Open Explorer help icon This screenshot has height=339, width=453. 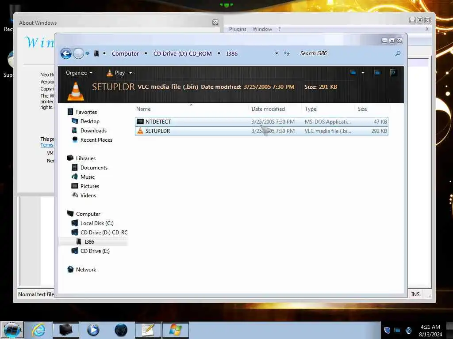tap(393, 73)
